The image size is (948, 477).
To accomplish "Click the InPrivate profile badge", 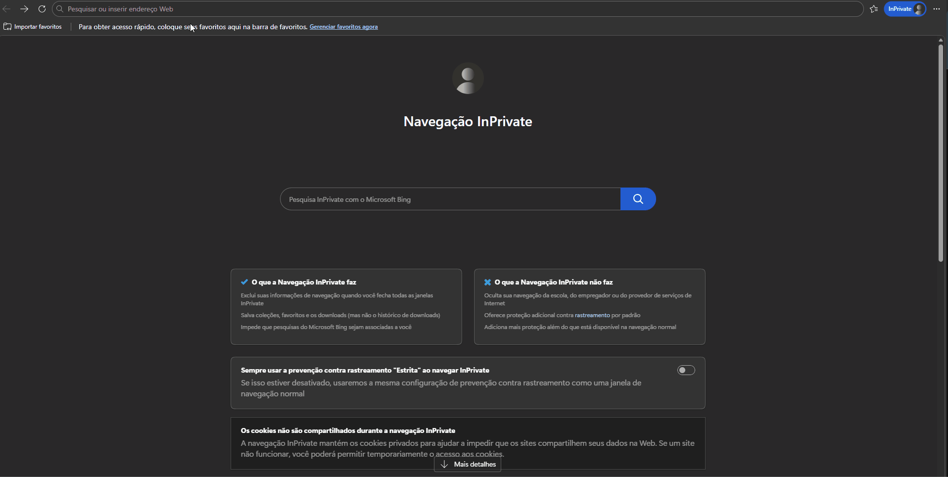I will (905, 9).
